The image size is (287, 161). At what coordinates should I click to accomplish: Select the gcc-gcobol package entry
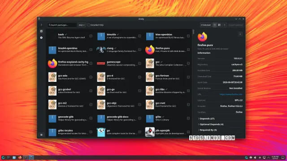tap(70, 91)
